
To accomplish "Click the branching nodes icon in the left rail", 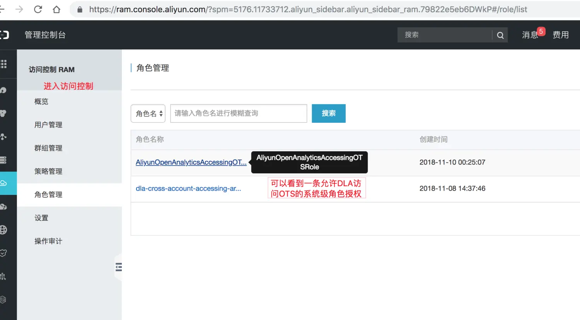I will coord(3,137).
